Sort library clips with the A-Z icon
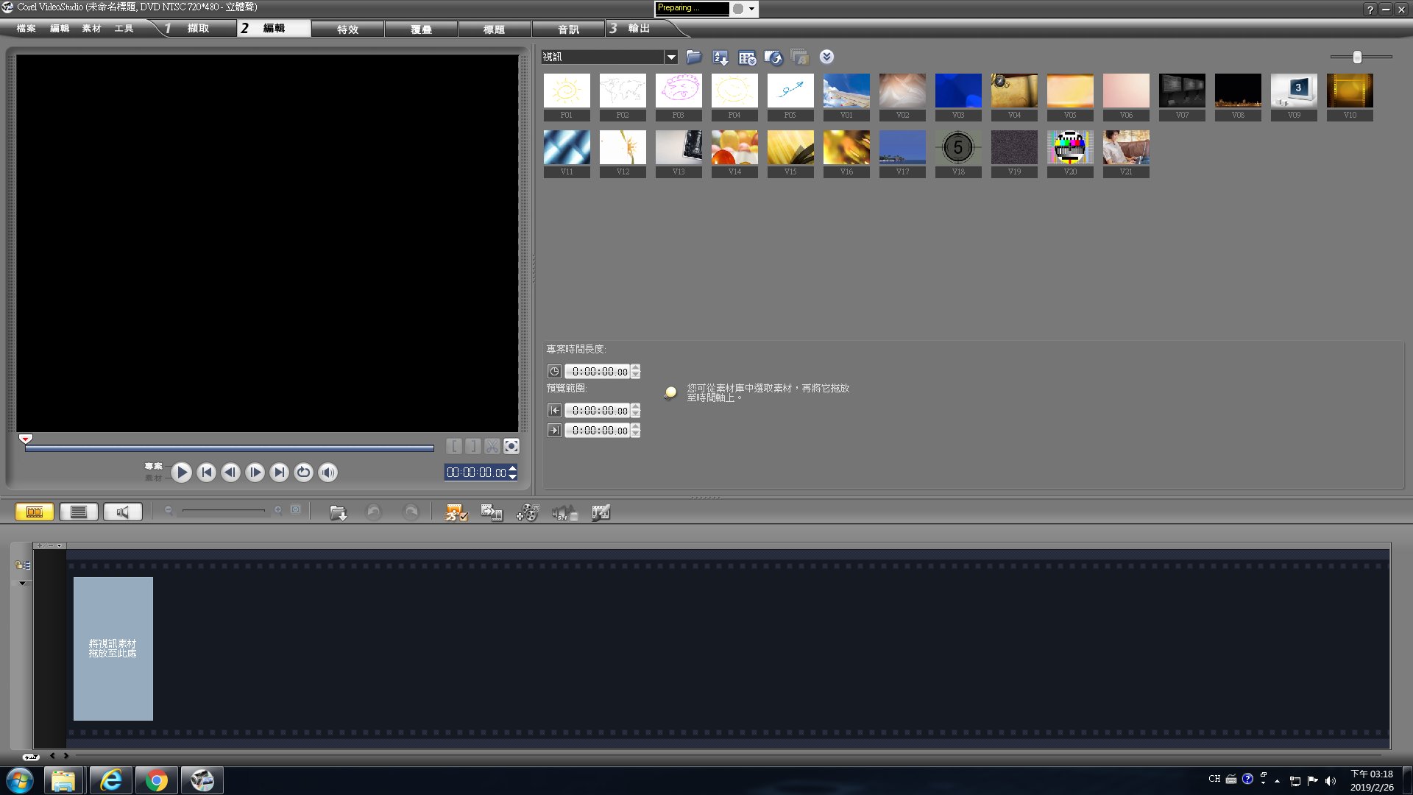Viewport: 1413px width, 795px height. click(x=720, y=57)
